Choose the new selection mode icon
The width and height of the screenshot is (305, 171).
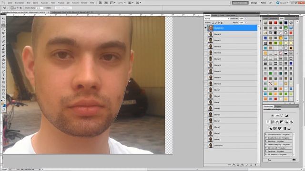coord(12,8)
